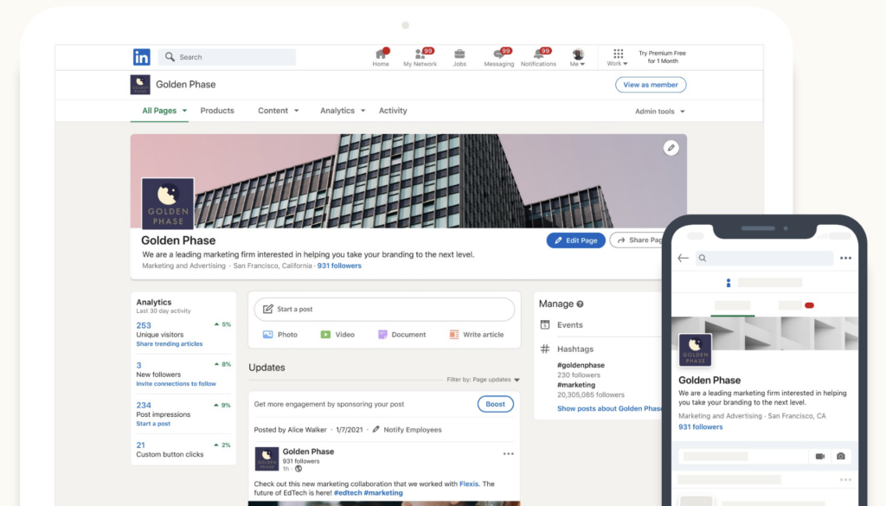Click Try Premium Free for 1 Month
This screenshot has height=506, width=886.
point(662,57)
